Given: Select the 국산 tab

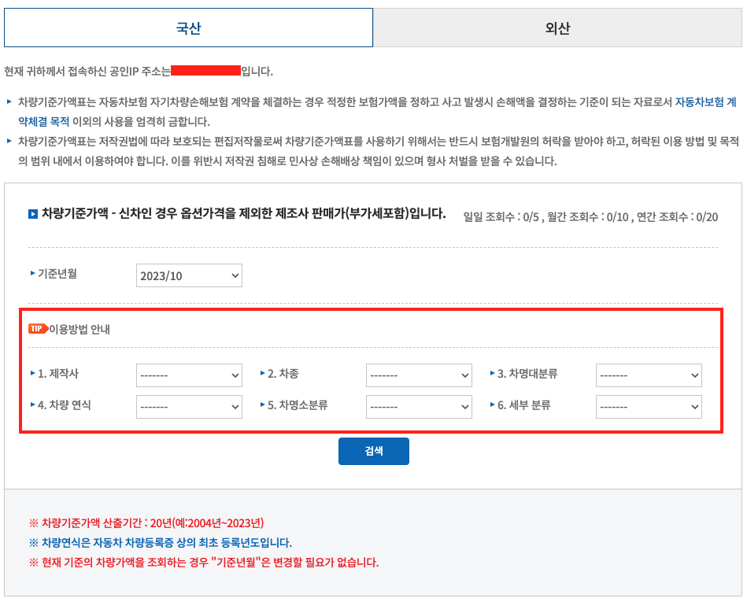Looking at the screenshot, I should [x=187, y=28].
